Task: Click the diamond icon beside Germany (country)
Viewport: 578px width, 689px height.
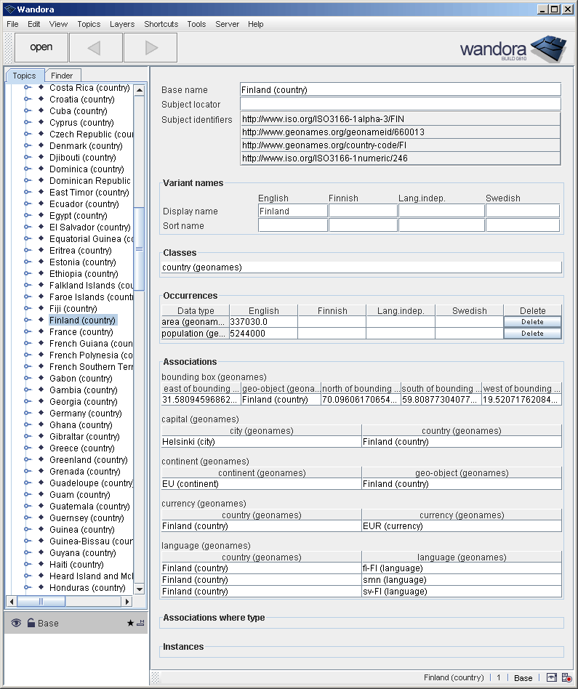Action: pyautogui.click(x=41, y=413)
